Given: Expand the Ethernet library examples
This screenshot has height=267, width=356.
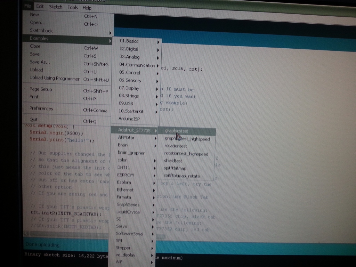Looking at the screenshot, I should pos(132,190).
